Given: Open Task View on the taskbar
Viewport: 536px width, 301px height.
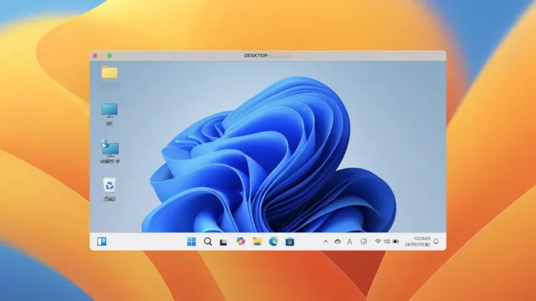Looking at the screenshot, I should (224, 242).
